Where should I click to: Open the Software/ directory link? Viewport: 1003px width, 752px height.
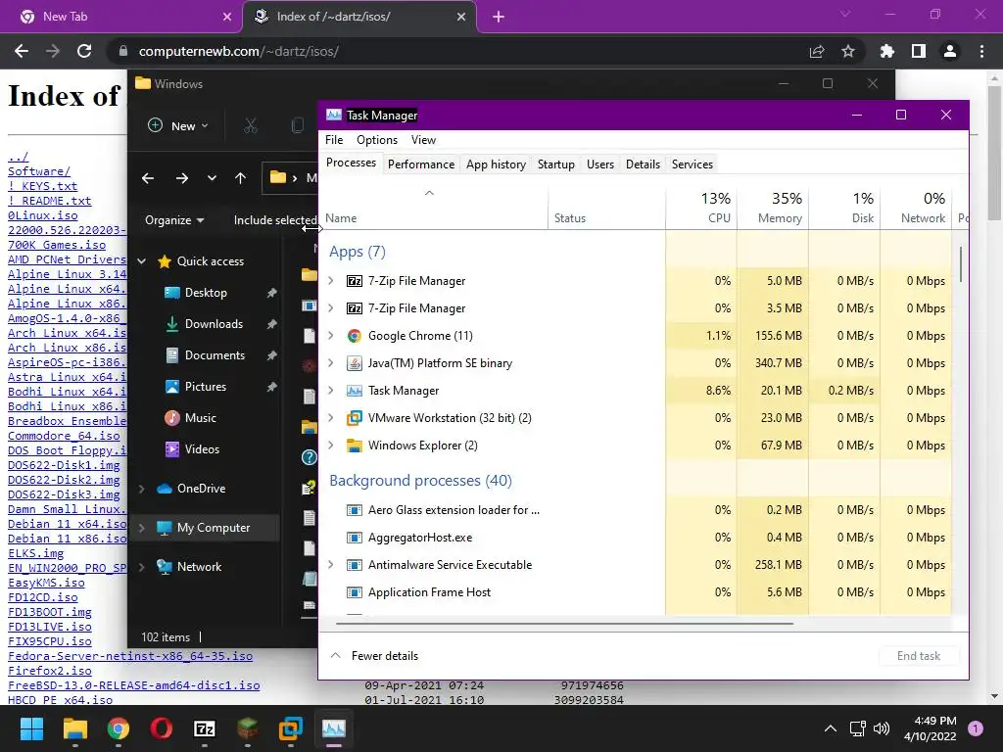coord(39,171)
